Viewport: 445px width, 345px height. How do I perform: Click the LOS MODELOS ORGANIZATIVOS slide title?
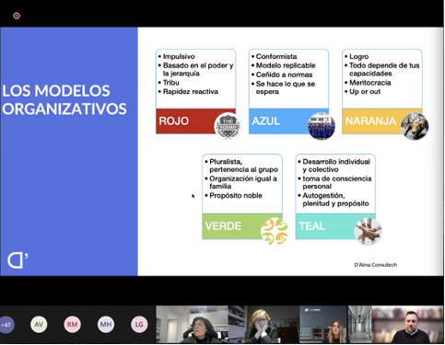tap(64, 100)
